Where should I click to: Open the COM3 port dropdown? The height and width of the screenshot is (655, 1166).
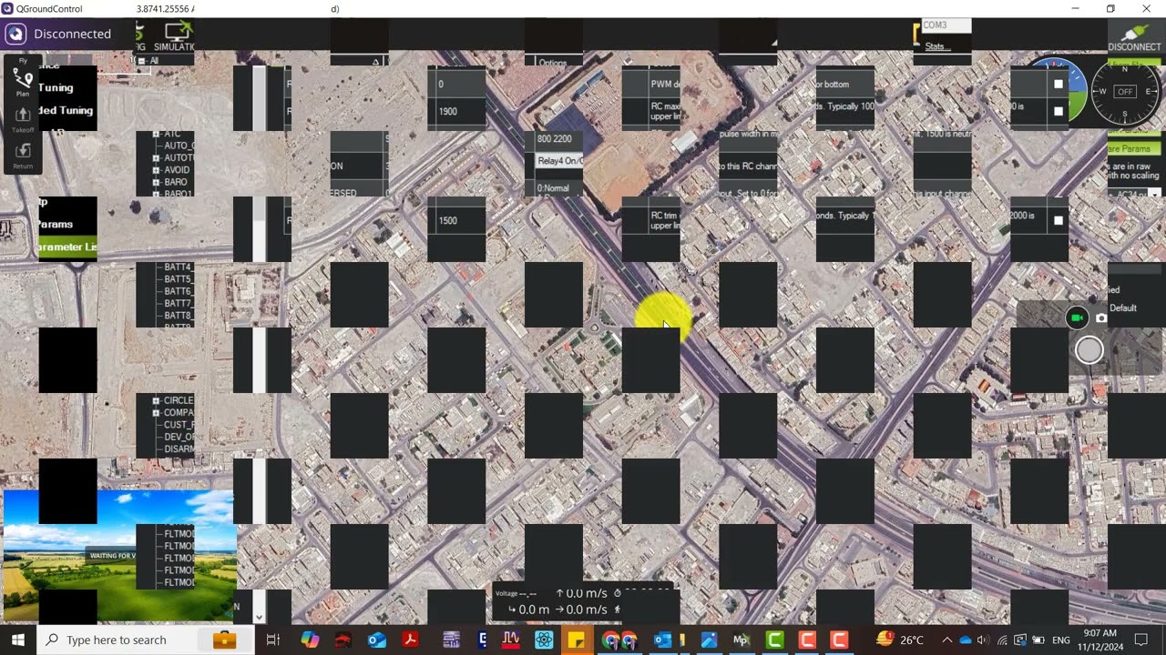tap(946, 25)
